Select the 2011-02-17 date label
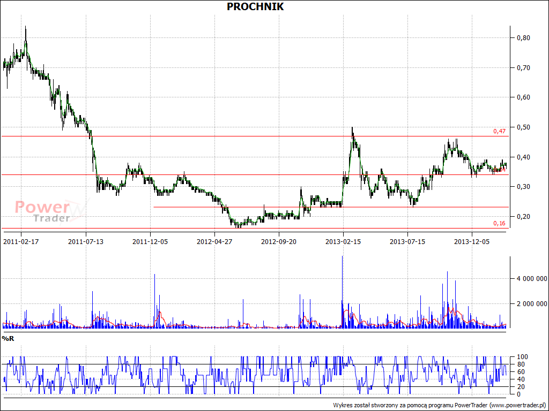Viewport: 549px width, 411px height. point(21,241)
